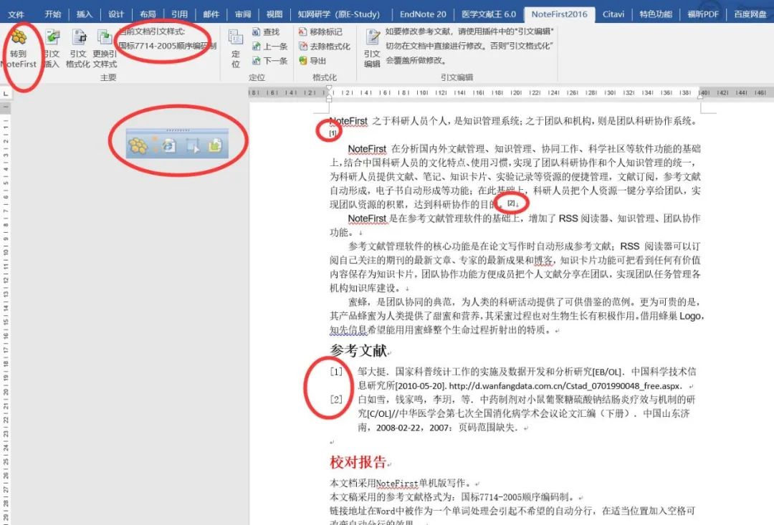The image size is (774, 525).
Task: Open the 知网研学 (原E-Study) tab
Action: pos(338,14)
